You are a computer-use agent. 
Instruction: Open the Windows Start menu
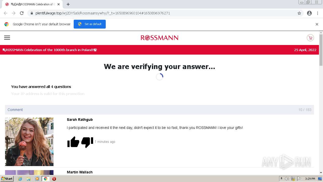(7, 179)
